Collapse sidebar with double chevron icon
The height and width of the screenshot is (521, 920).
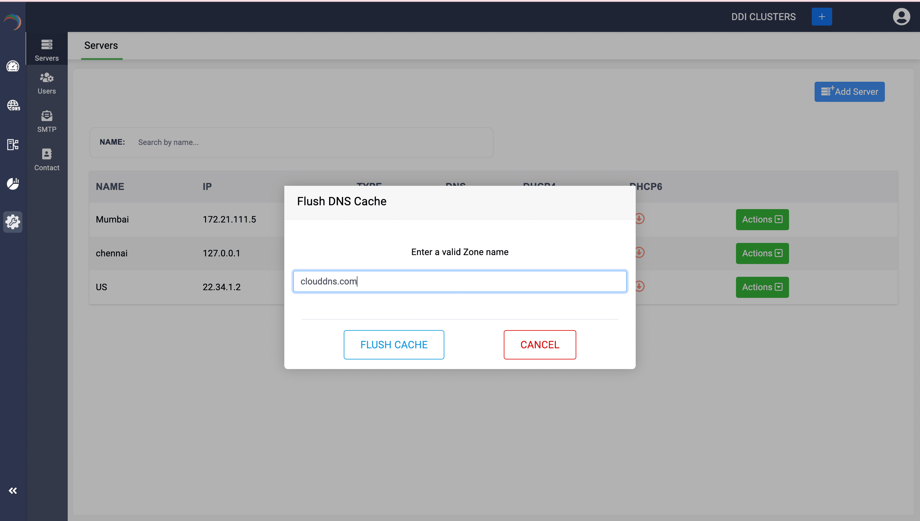coord(13,491)
